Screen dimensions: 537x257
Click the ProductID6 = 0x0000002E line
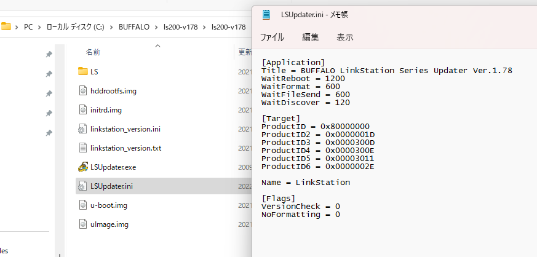point(318,167)
